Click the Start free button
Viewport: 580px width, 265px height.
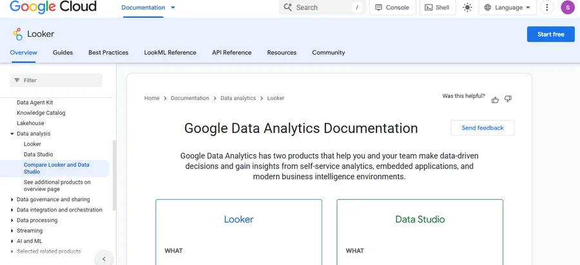551,34
